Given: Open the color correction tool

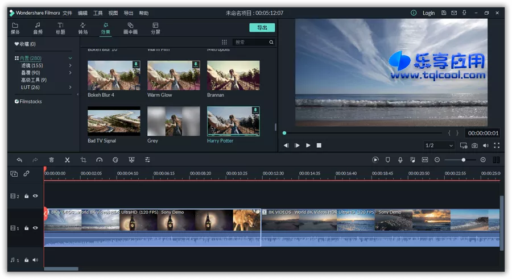Looking at the screenshot, I should 115,160.
